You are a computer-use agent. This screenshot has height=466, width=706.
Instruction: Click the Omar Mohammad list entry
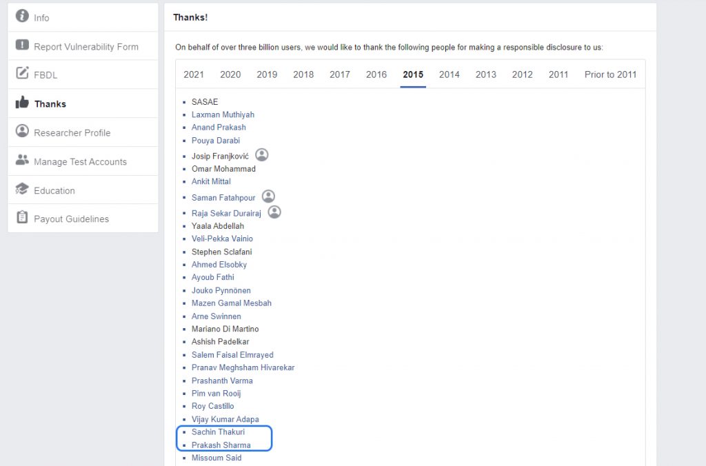click(x=223, y=169)
